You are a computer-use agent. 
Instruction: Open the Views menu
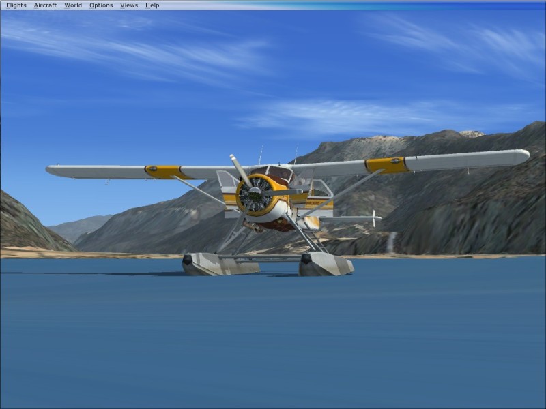(x=129, y=5)
